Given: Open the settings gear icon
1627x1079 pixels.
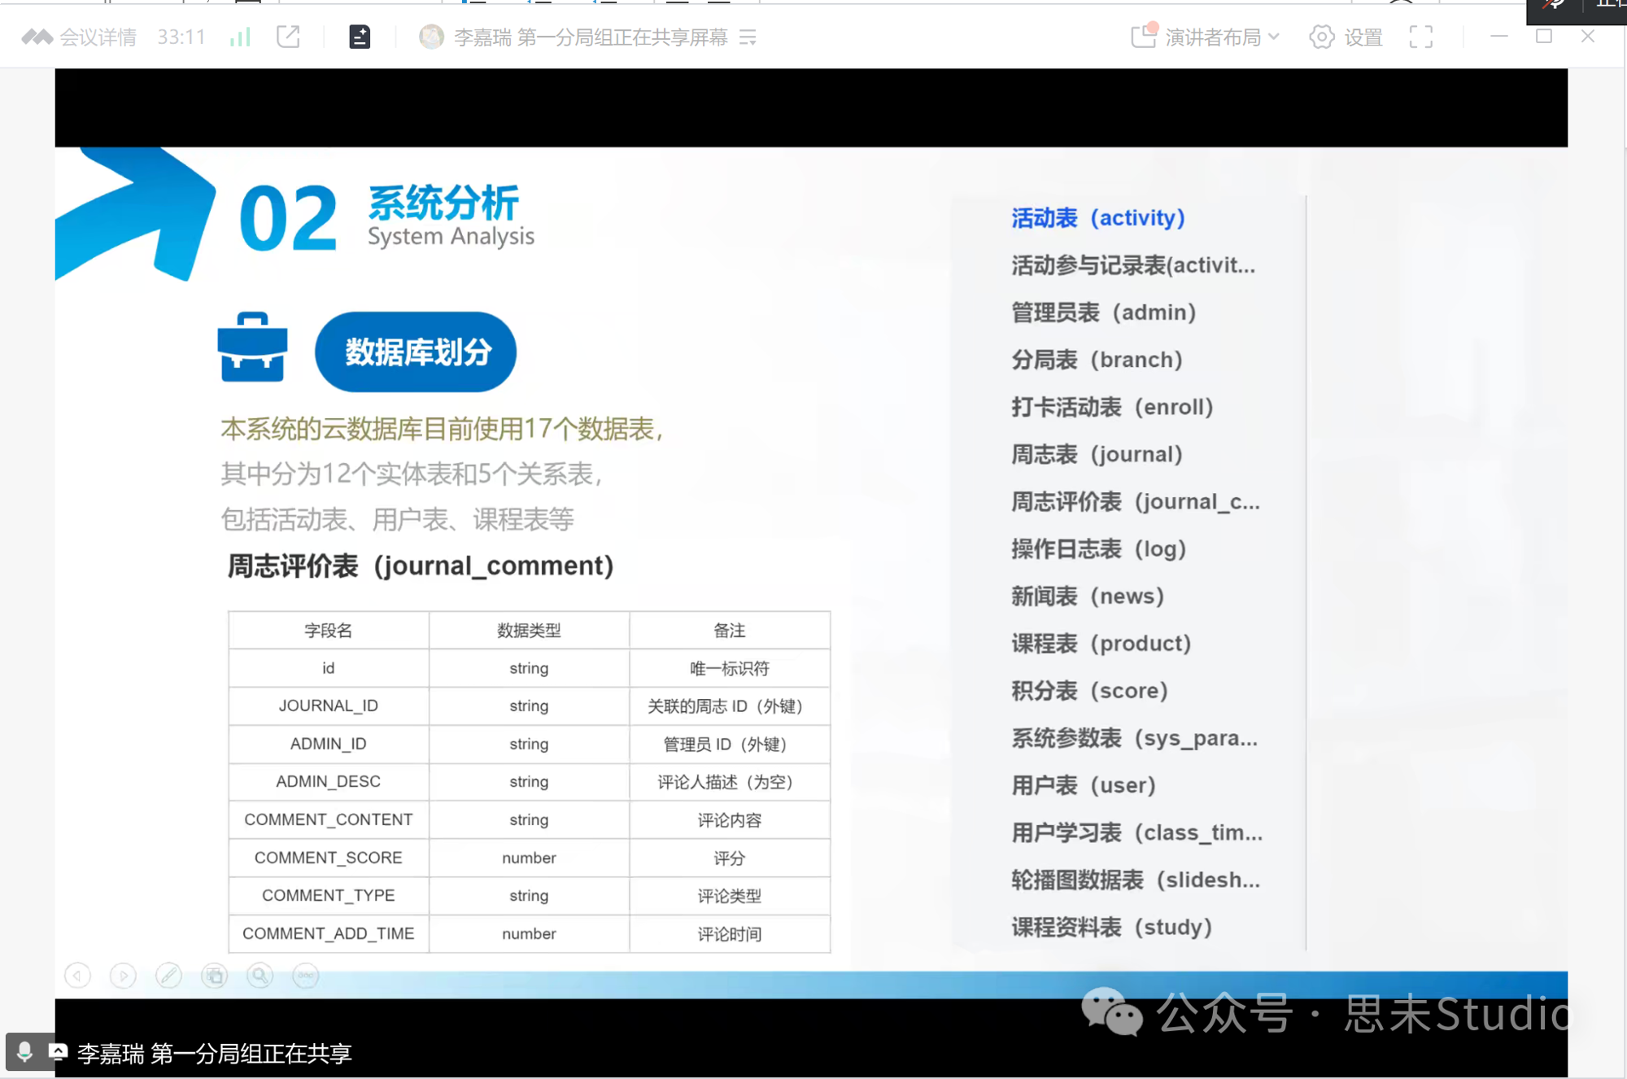Looking at the screenshot, I should coord(1321,37).
